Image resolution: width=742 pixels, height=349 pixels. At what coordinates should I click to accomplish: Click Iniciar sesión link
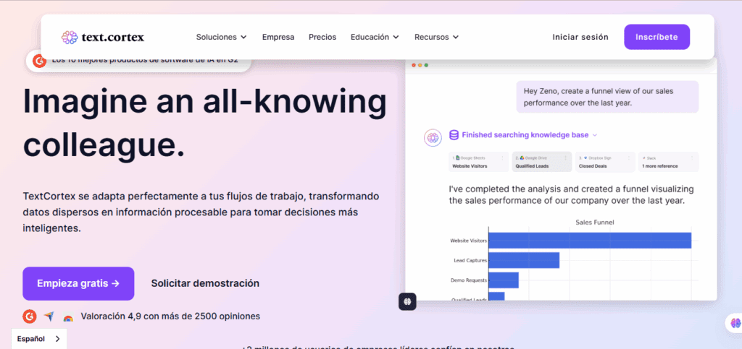pos(580,37)
